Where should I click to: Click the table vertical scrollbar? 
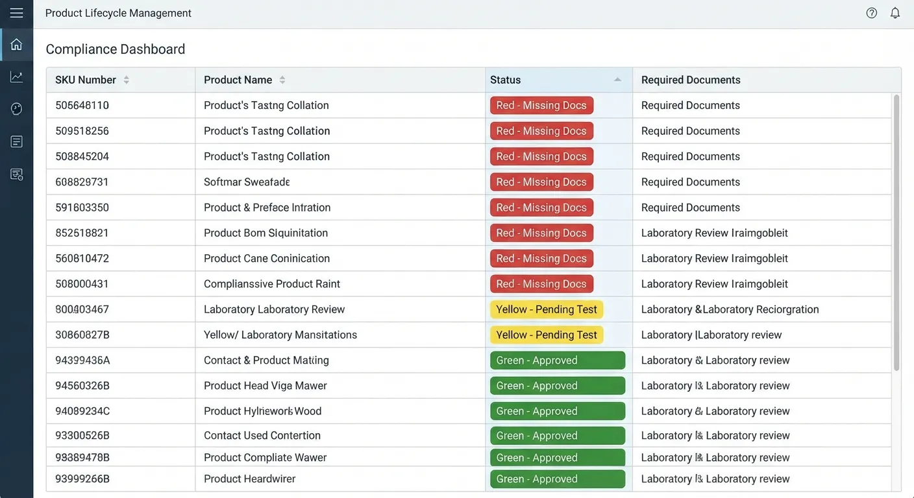click(x=896, y=232)
